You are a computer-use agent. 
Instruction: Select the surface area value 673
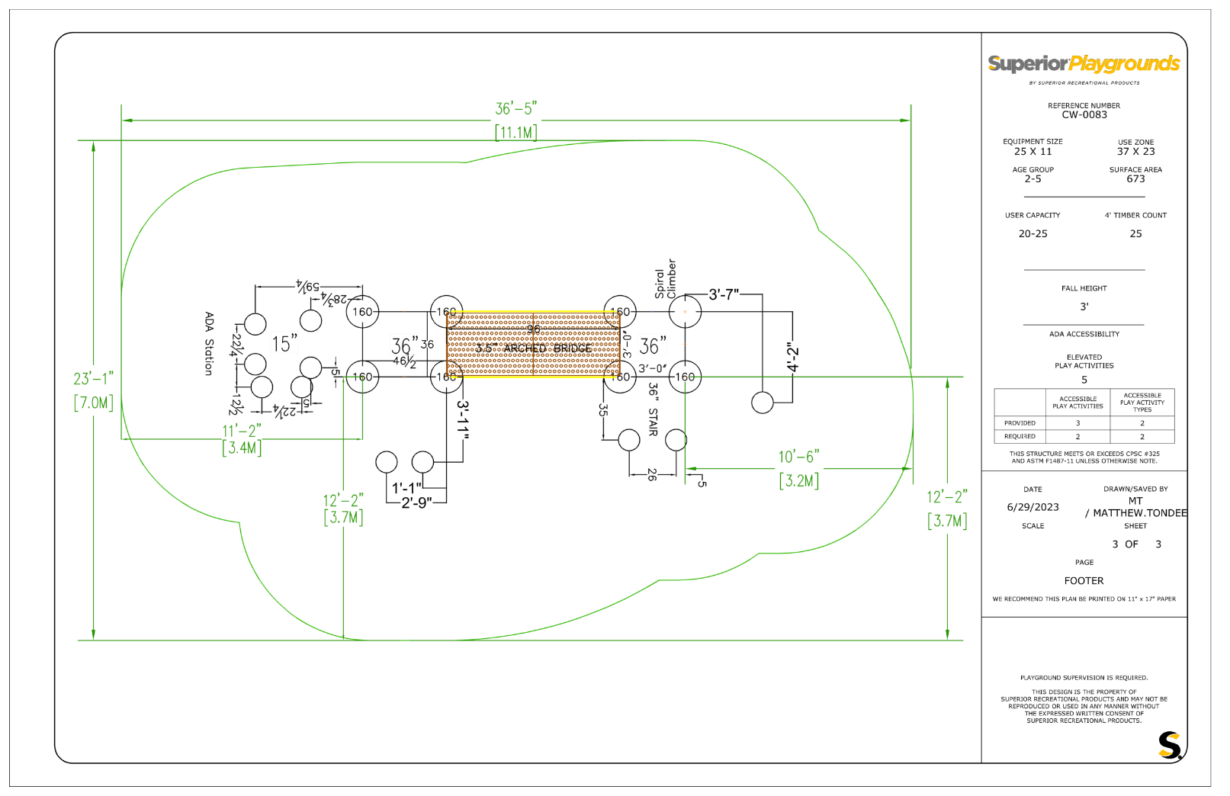tap(1135, 179)
